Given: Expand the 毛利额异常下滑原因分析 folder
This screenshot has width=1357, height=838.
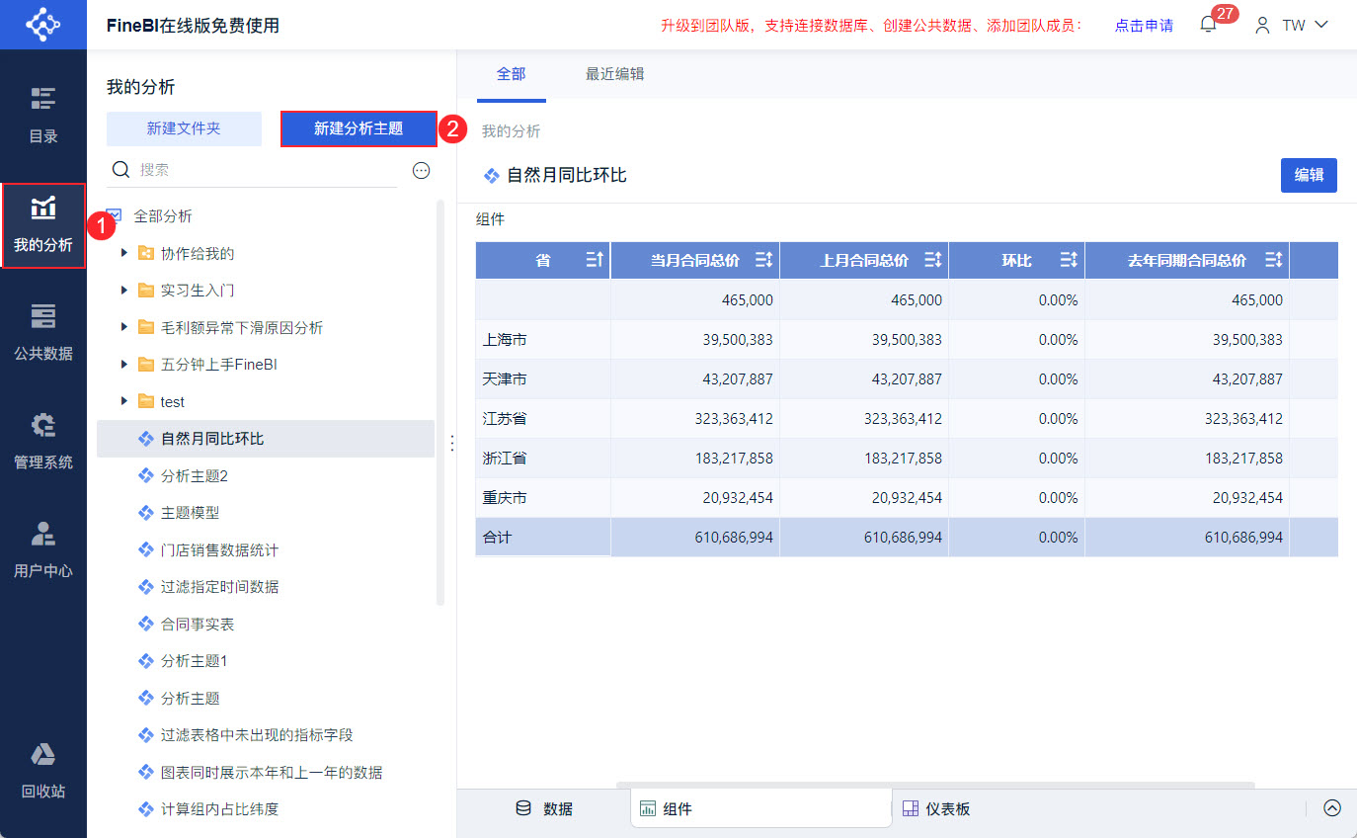Looking at the screenshot, I should (124, 327).
